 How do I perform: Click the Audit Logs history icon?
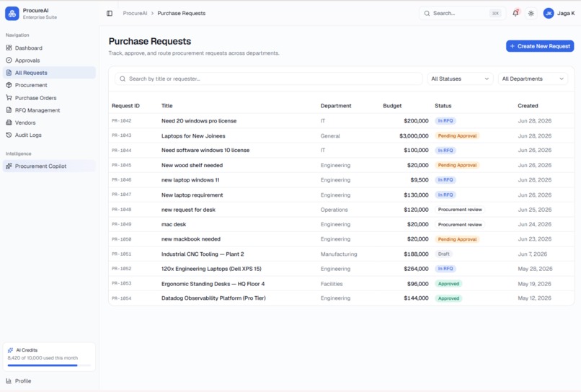click(9, 135)
